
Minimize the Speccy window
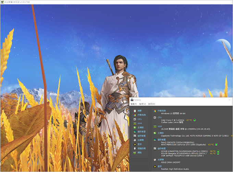(x=230, y=100)
